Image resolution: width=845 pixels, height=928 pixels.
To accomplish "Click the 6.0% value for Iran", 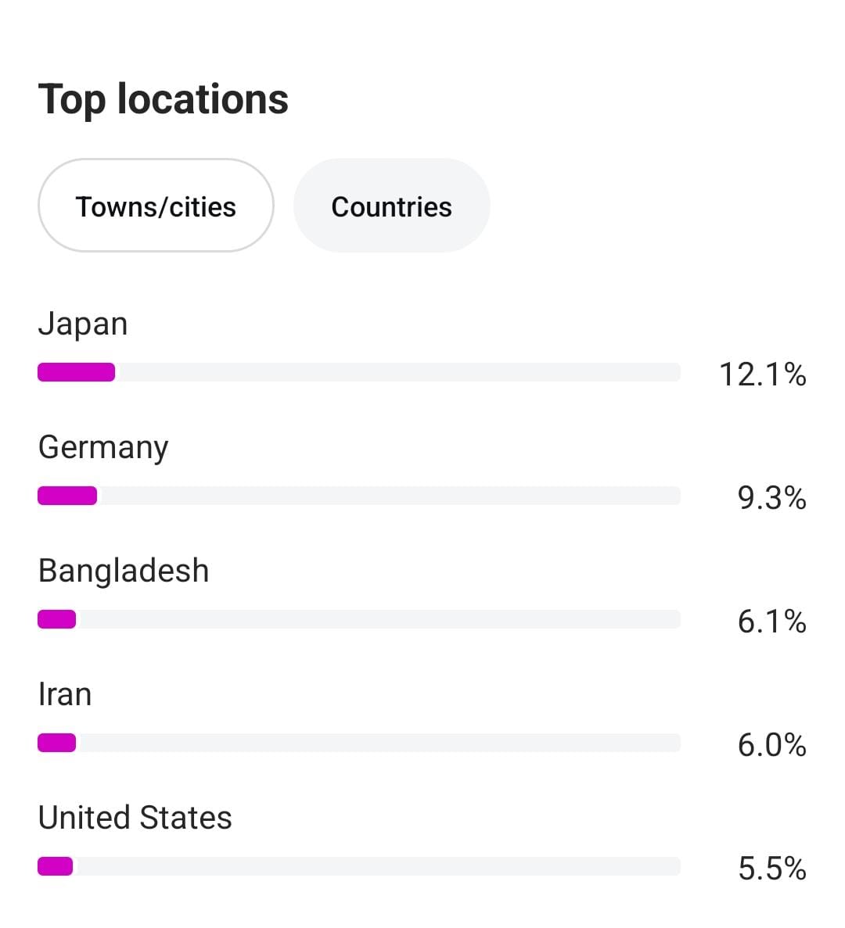I will [x=771, y=745].
